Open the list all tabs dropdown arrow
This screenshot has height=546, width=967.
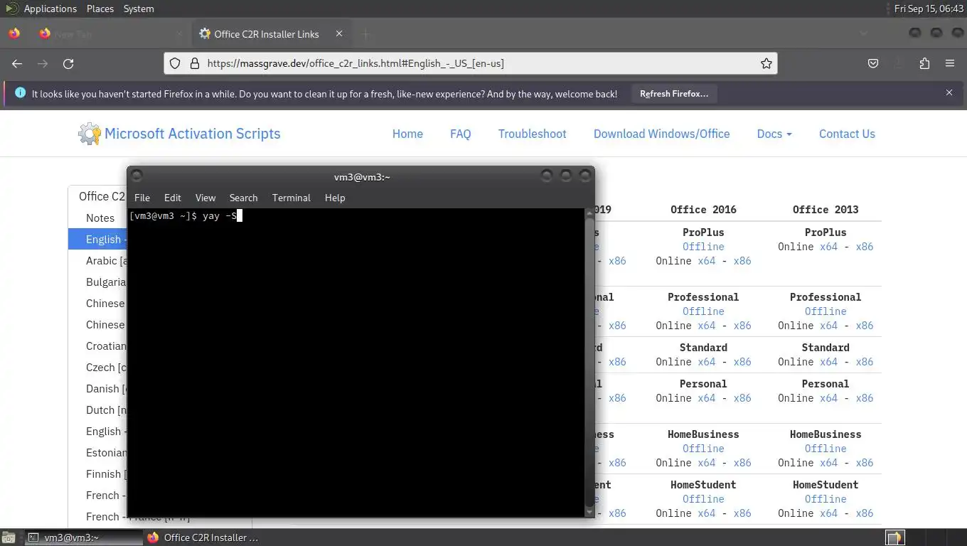click(863, 33)
